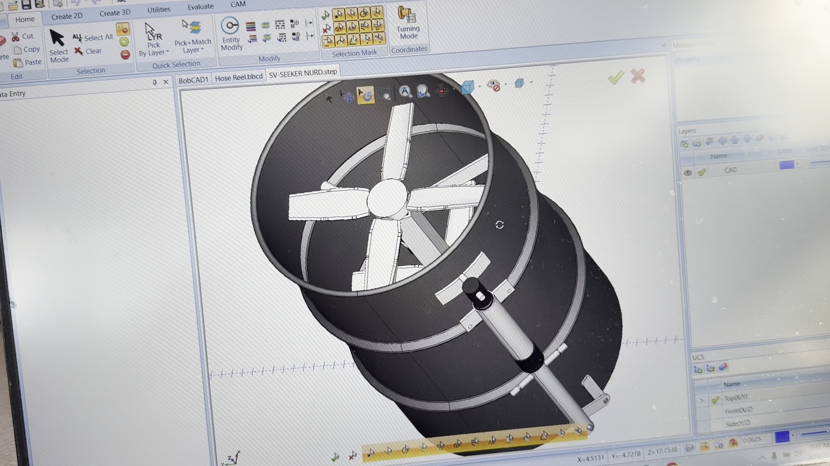
Task: Open the shaded view cube dropdown
Action: [x=479, y=86]
